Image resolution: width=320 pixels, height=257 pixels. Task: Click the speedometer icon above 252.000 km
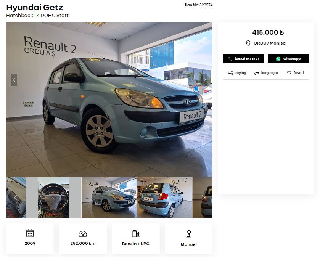point(83,234)
